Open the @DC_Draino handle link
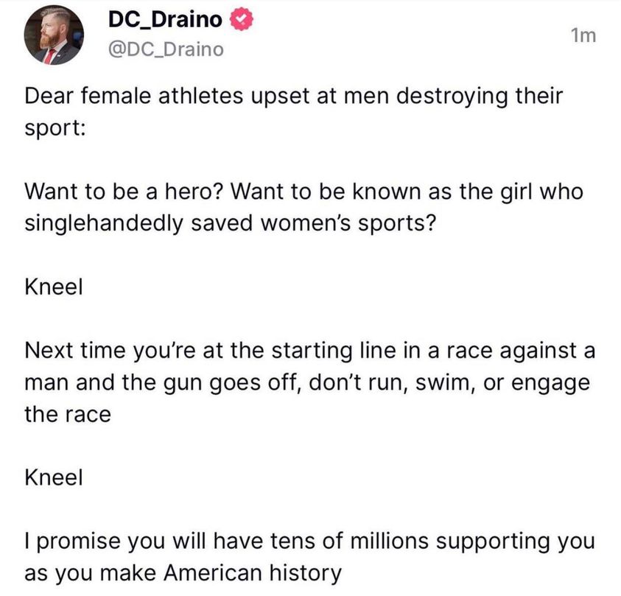Image resolution: width=621 pixels, height=596 pixels. tap(164, 49)
